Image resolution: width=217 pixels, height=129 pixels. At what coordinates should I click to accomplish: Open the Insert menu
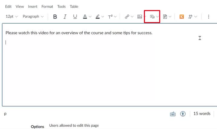tap(33, 7)
